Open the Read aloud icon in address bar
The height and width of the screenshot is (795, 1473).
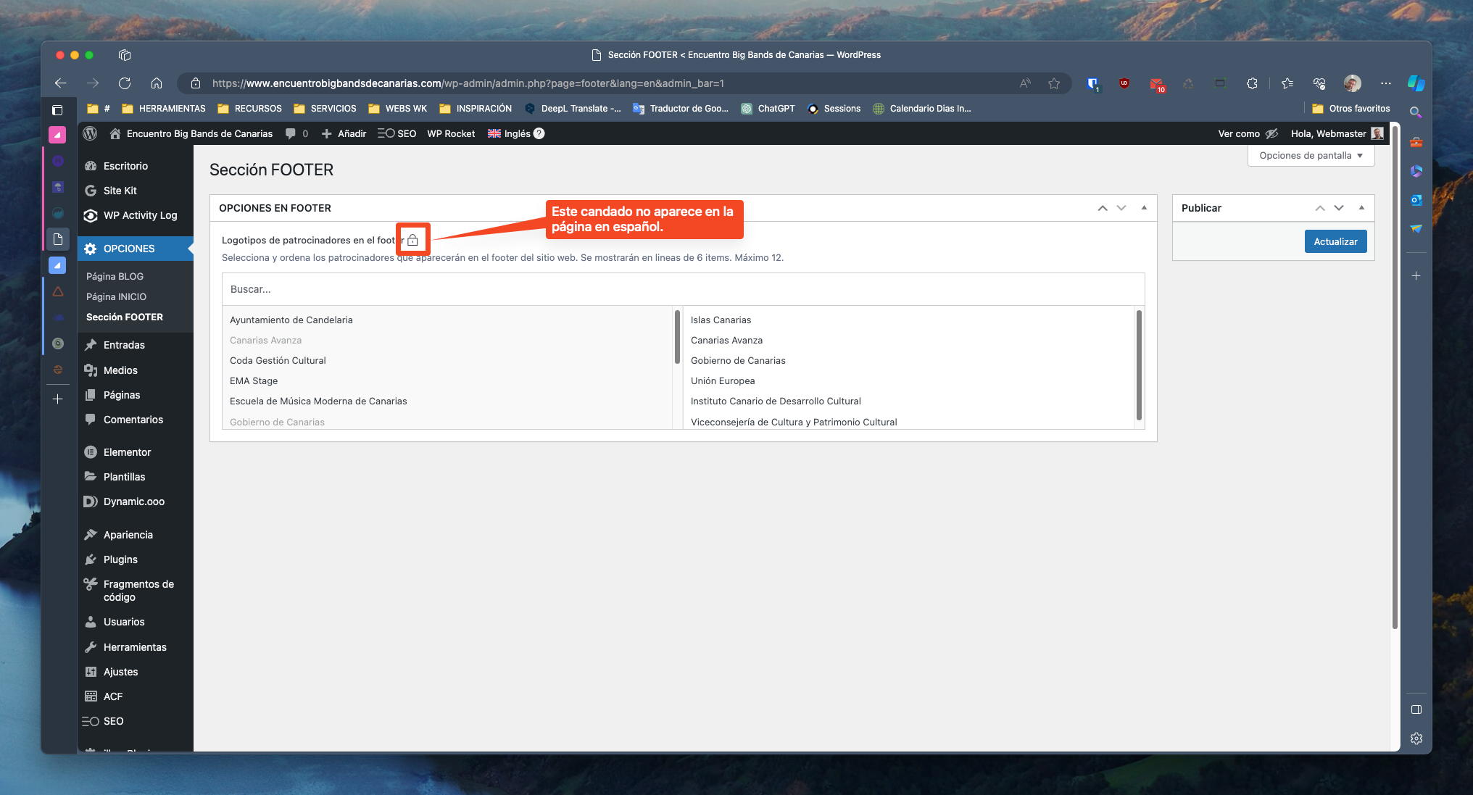[1025, 83]
